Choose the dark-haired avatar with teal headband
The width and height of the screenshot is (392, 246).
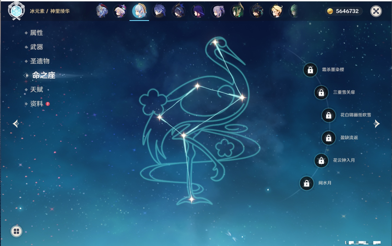257,11
